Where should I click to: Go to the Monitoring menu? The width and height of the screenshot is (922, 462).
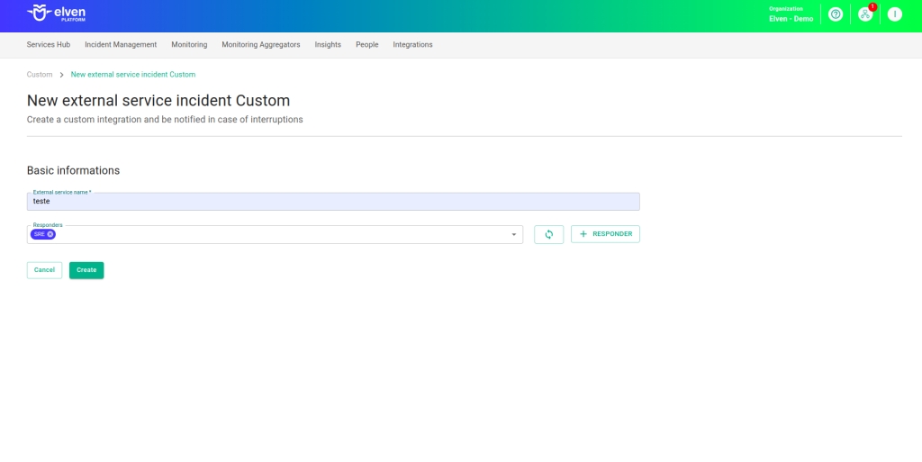(189, 44)
